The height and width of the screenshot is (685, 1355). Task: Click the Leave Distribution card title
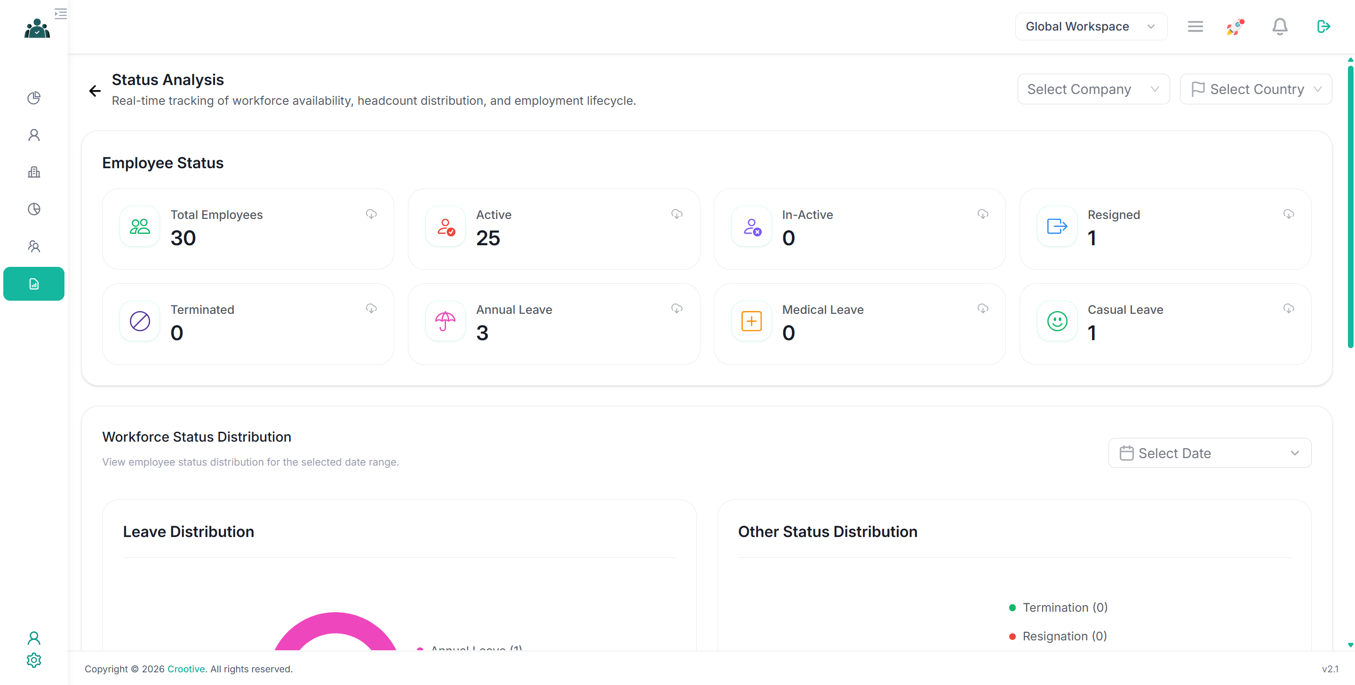coord(188,532)
